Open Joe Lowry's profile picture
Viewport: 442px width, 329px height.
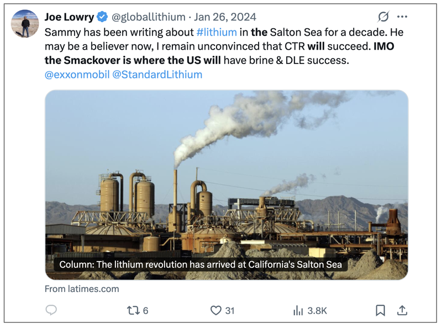click(x=25, y=24)
